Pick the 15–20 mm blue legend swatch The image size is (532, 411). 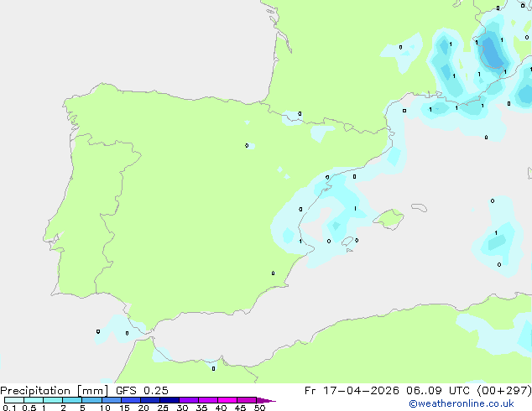[130, 400]
